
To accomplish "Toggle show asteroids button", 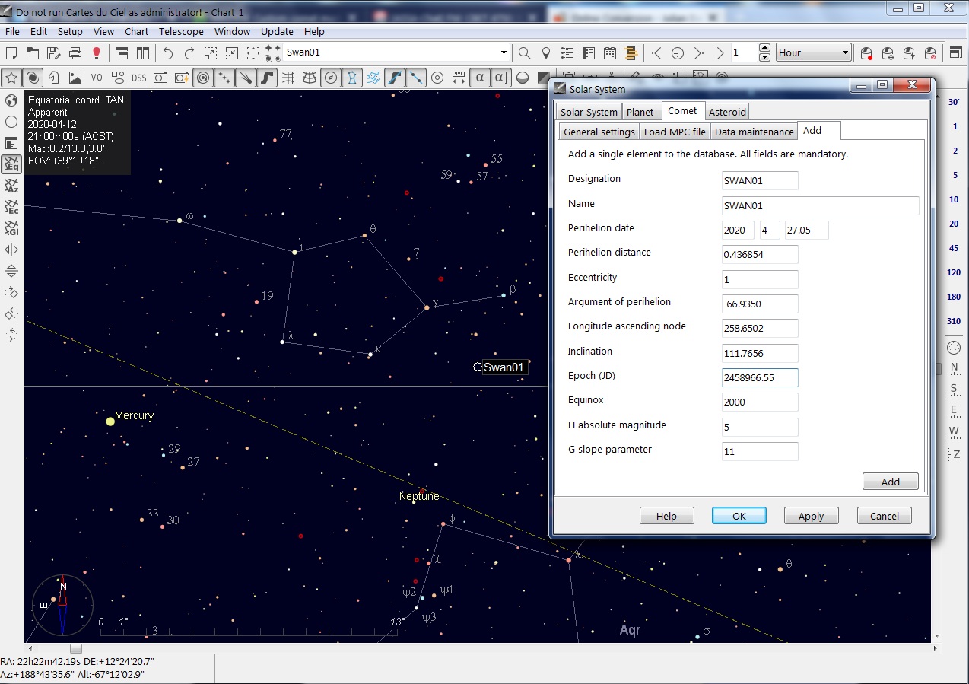I will pos(224,78).
